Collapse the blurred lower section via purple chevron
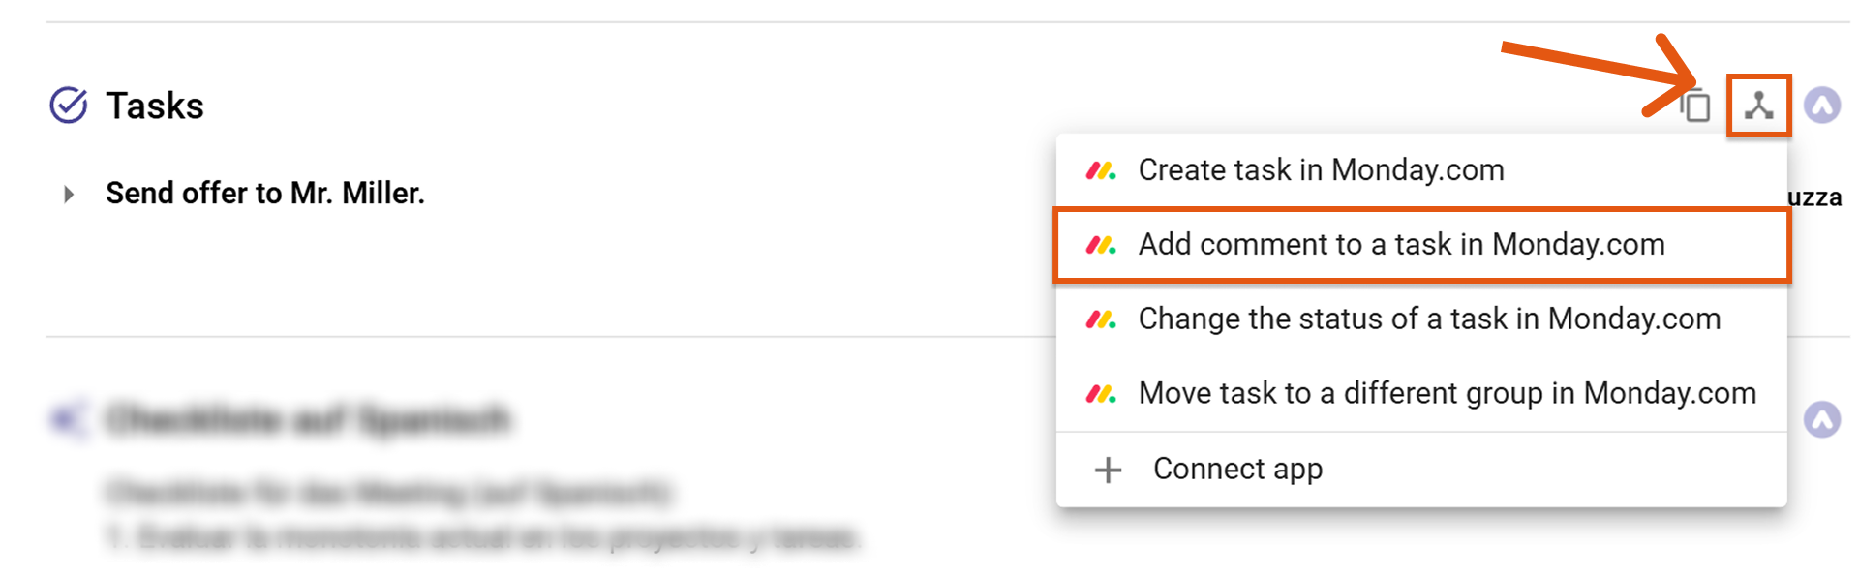The width and height of the screenshot is (1859, 577). click(x=1821, y=419)
